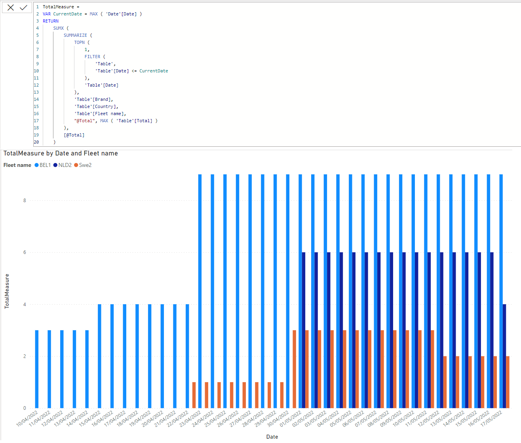Click the y-axis value 2
The width and height of the screenshot is (521, 443).
point(25,356)
